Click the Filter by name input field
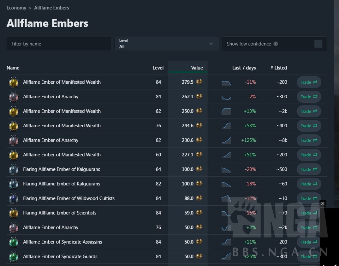Viewport: 339px width, 266px height. click(59, 44)
